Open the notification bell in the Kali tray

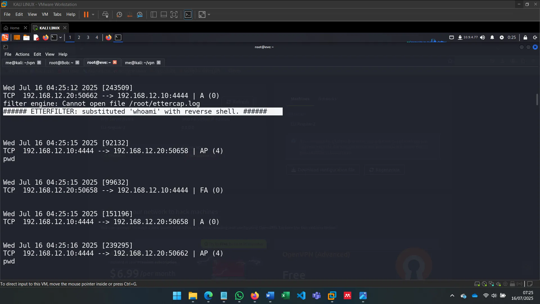point(492,37)
